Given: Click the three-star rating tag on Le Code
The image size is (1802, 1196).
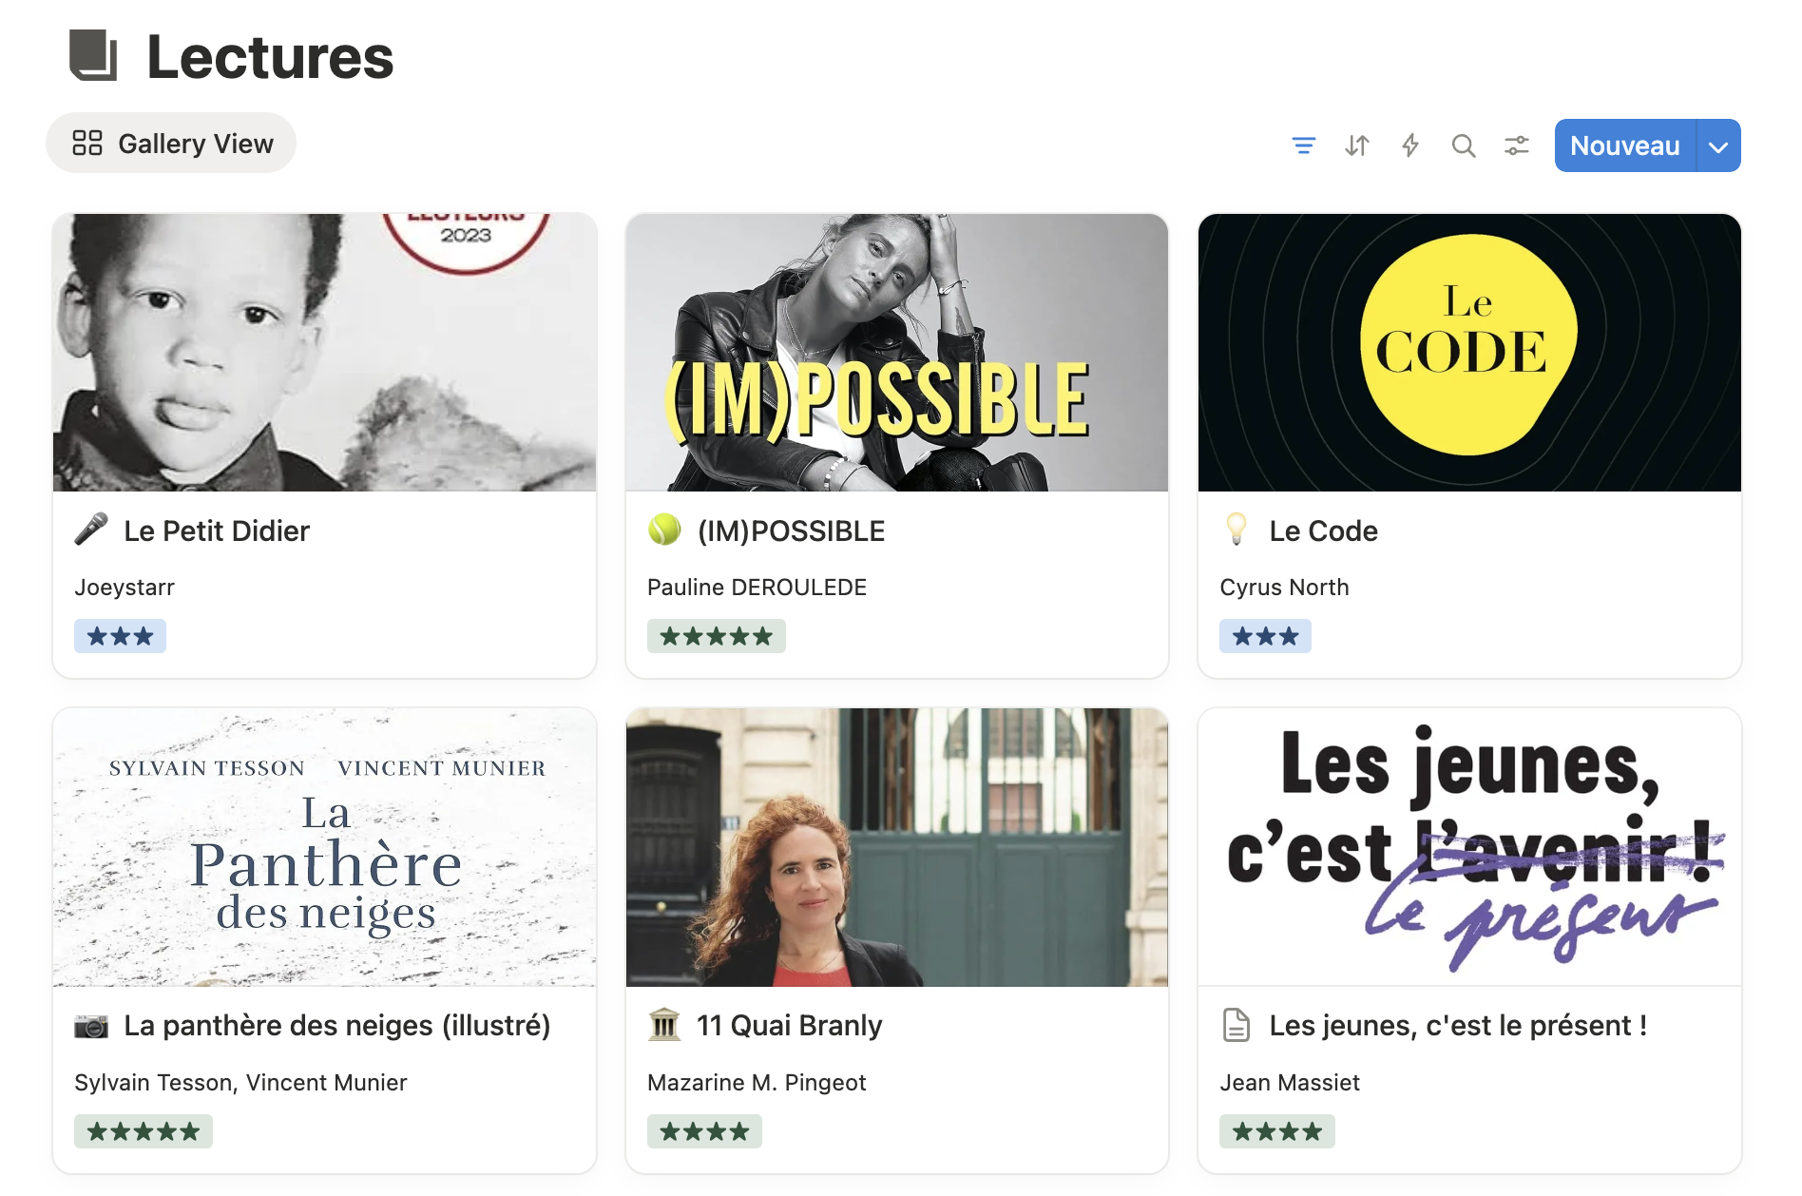Looking at the screenshot, I should pyautogui.click(x=1264, y=636).
